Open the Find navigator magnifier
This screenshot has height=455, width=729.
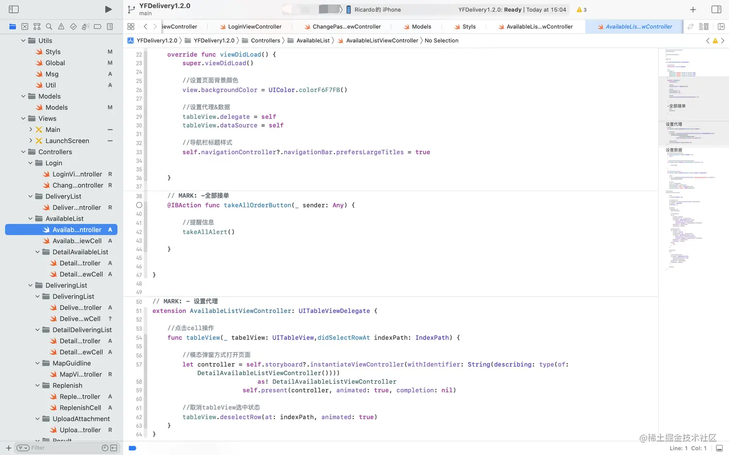coord(49,26)
